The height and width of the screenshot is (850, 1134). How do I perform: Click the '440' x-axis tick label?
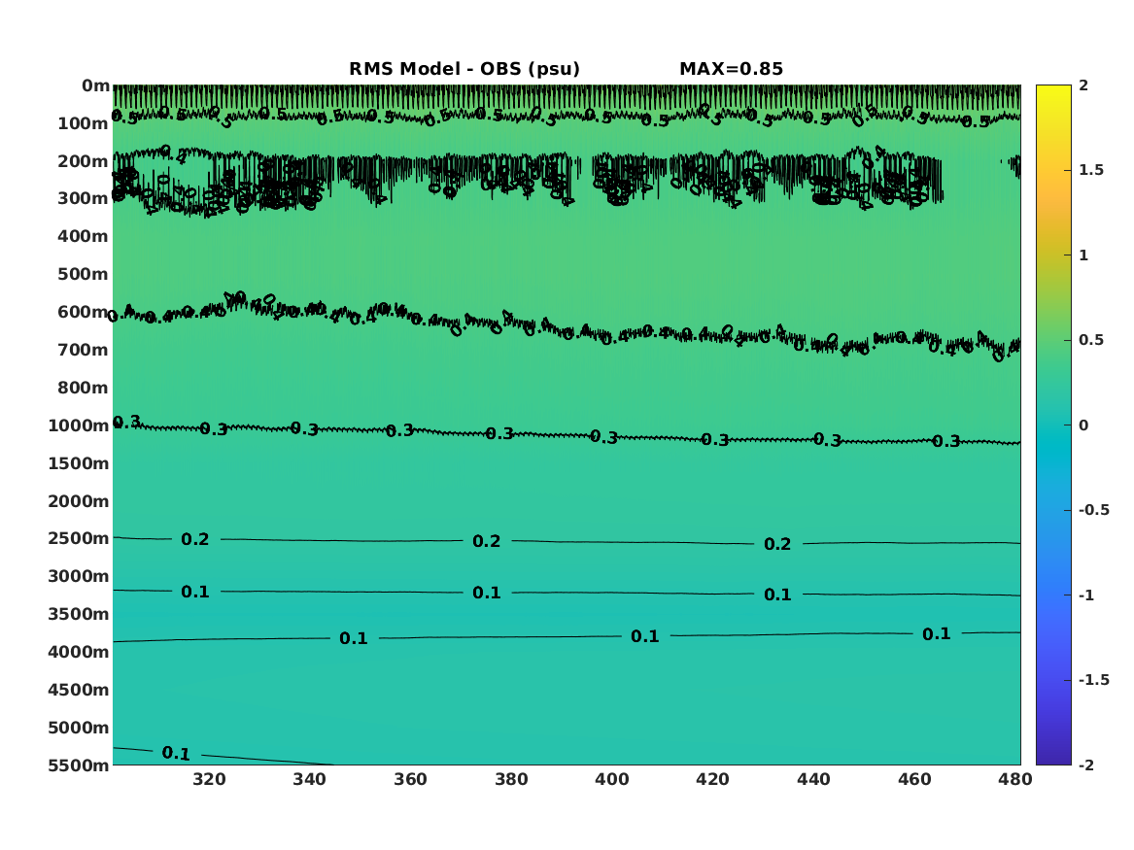[813, 779]
